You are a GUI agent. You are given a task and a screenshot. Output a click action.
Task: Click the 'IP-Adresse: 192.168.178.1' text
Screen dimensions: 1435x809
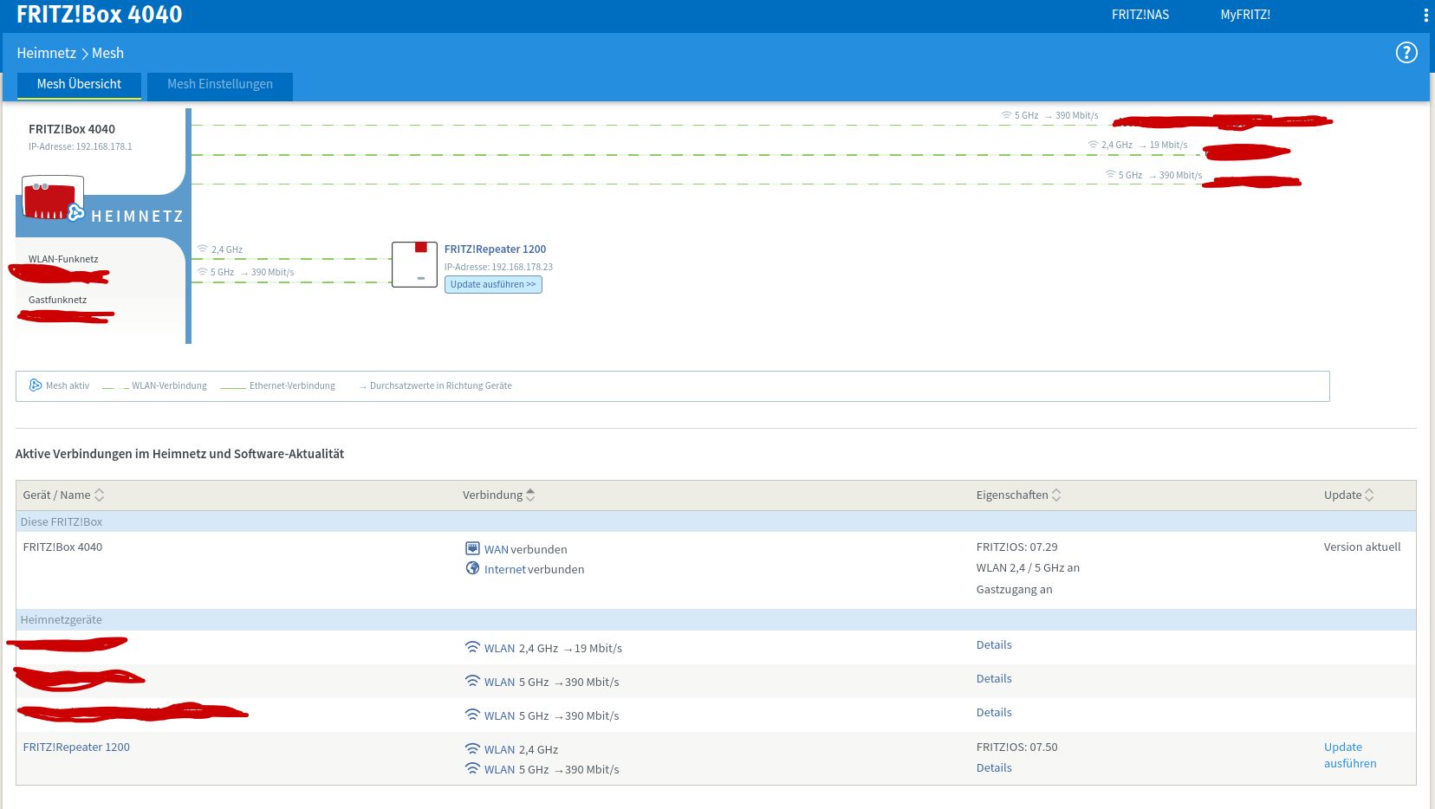[x=81, y=147]
